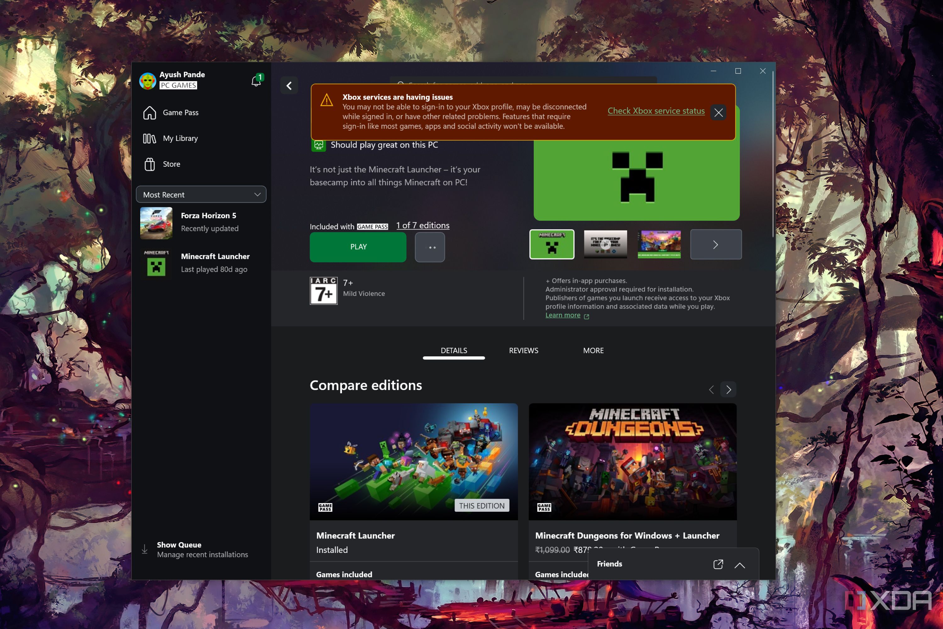Switch to the Reviews tab
The height and width of the screenshot is (629, 943).
pos(523,351)
